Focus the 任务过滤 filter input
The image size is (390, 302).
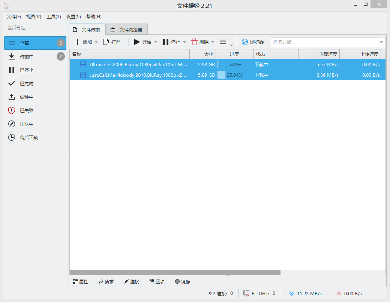coord(324,42)
